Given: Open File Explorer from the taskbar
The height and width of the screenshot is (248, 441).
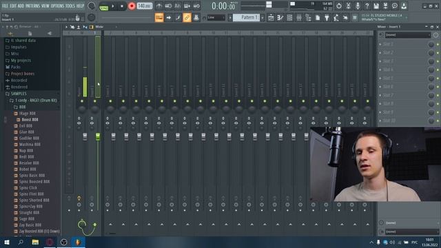Looking at the screenshot, I should coord(35,242).
